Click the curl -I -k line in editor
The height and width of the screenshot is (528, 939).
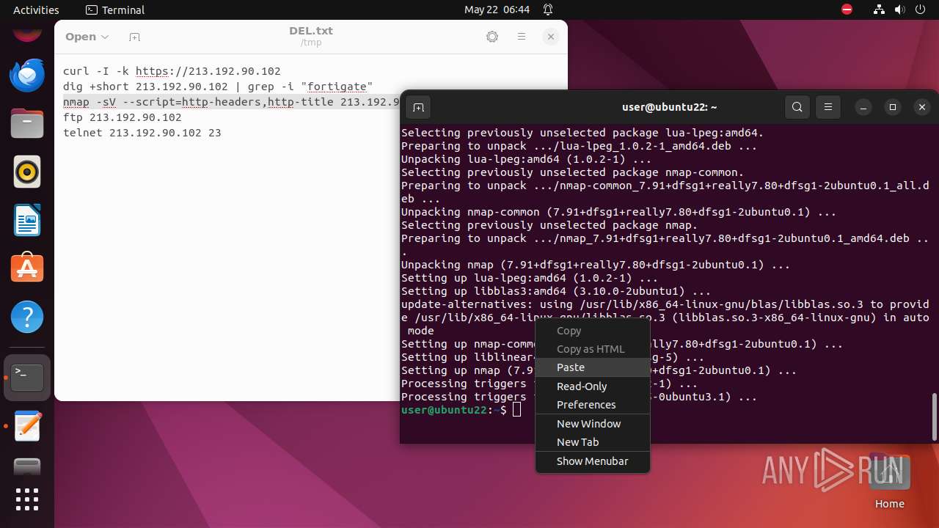pyautogui.click(x=172, y=71)
